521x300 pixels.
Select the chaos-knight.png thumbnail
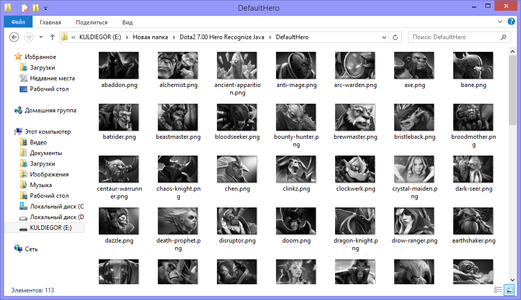(x=178, y=169)
